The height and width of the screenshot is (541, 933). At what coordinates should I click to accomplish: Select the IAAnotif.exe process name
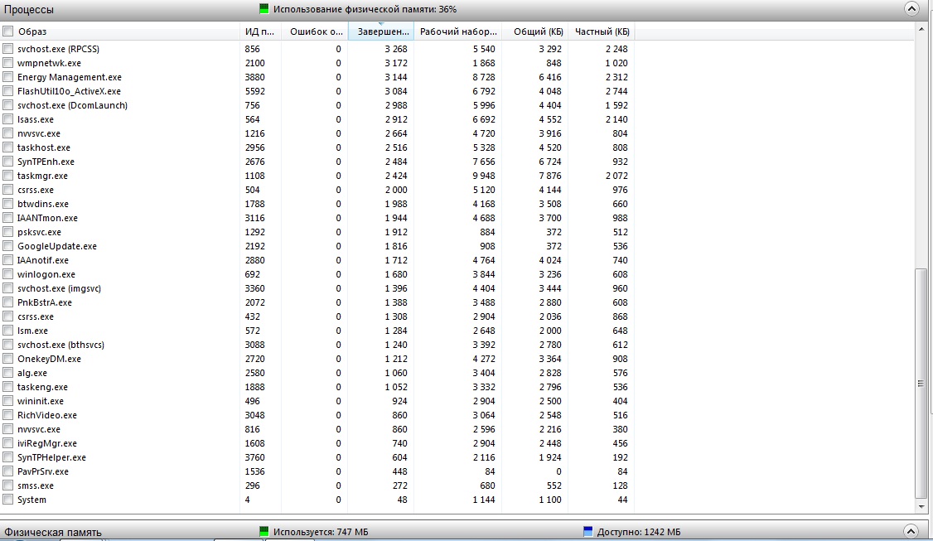coord(43,260)
